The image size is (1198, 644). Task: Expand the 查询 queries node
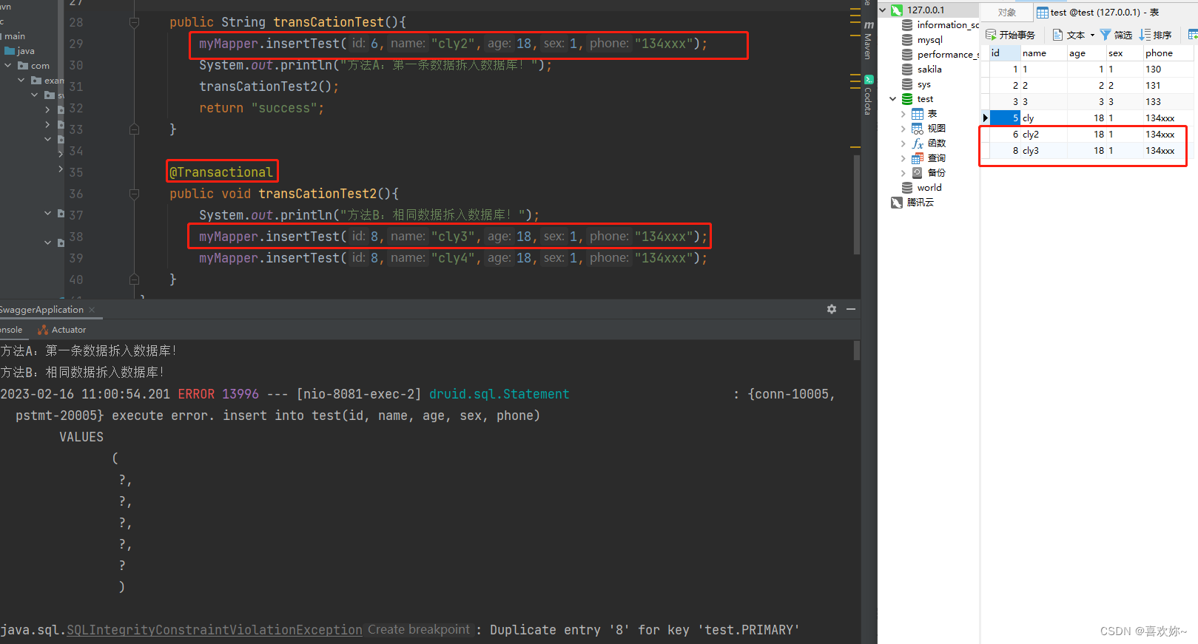point(903,158)
